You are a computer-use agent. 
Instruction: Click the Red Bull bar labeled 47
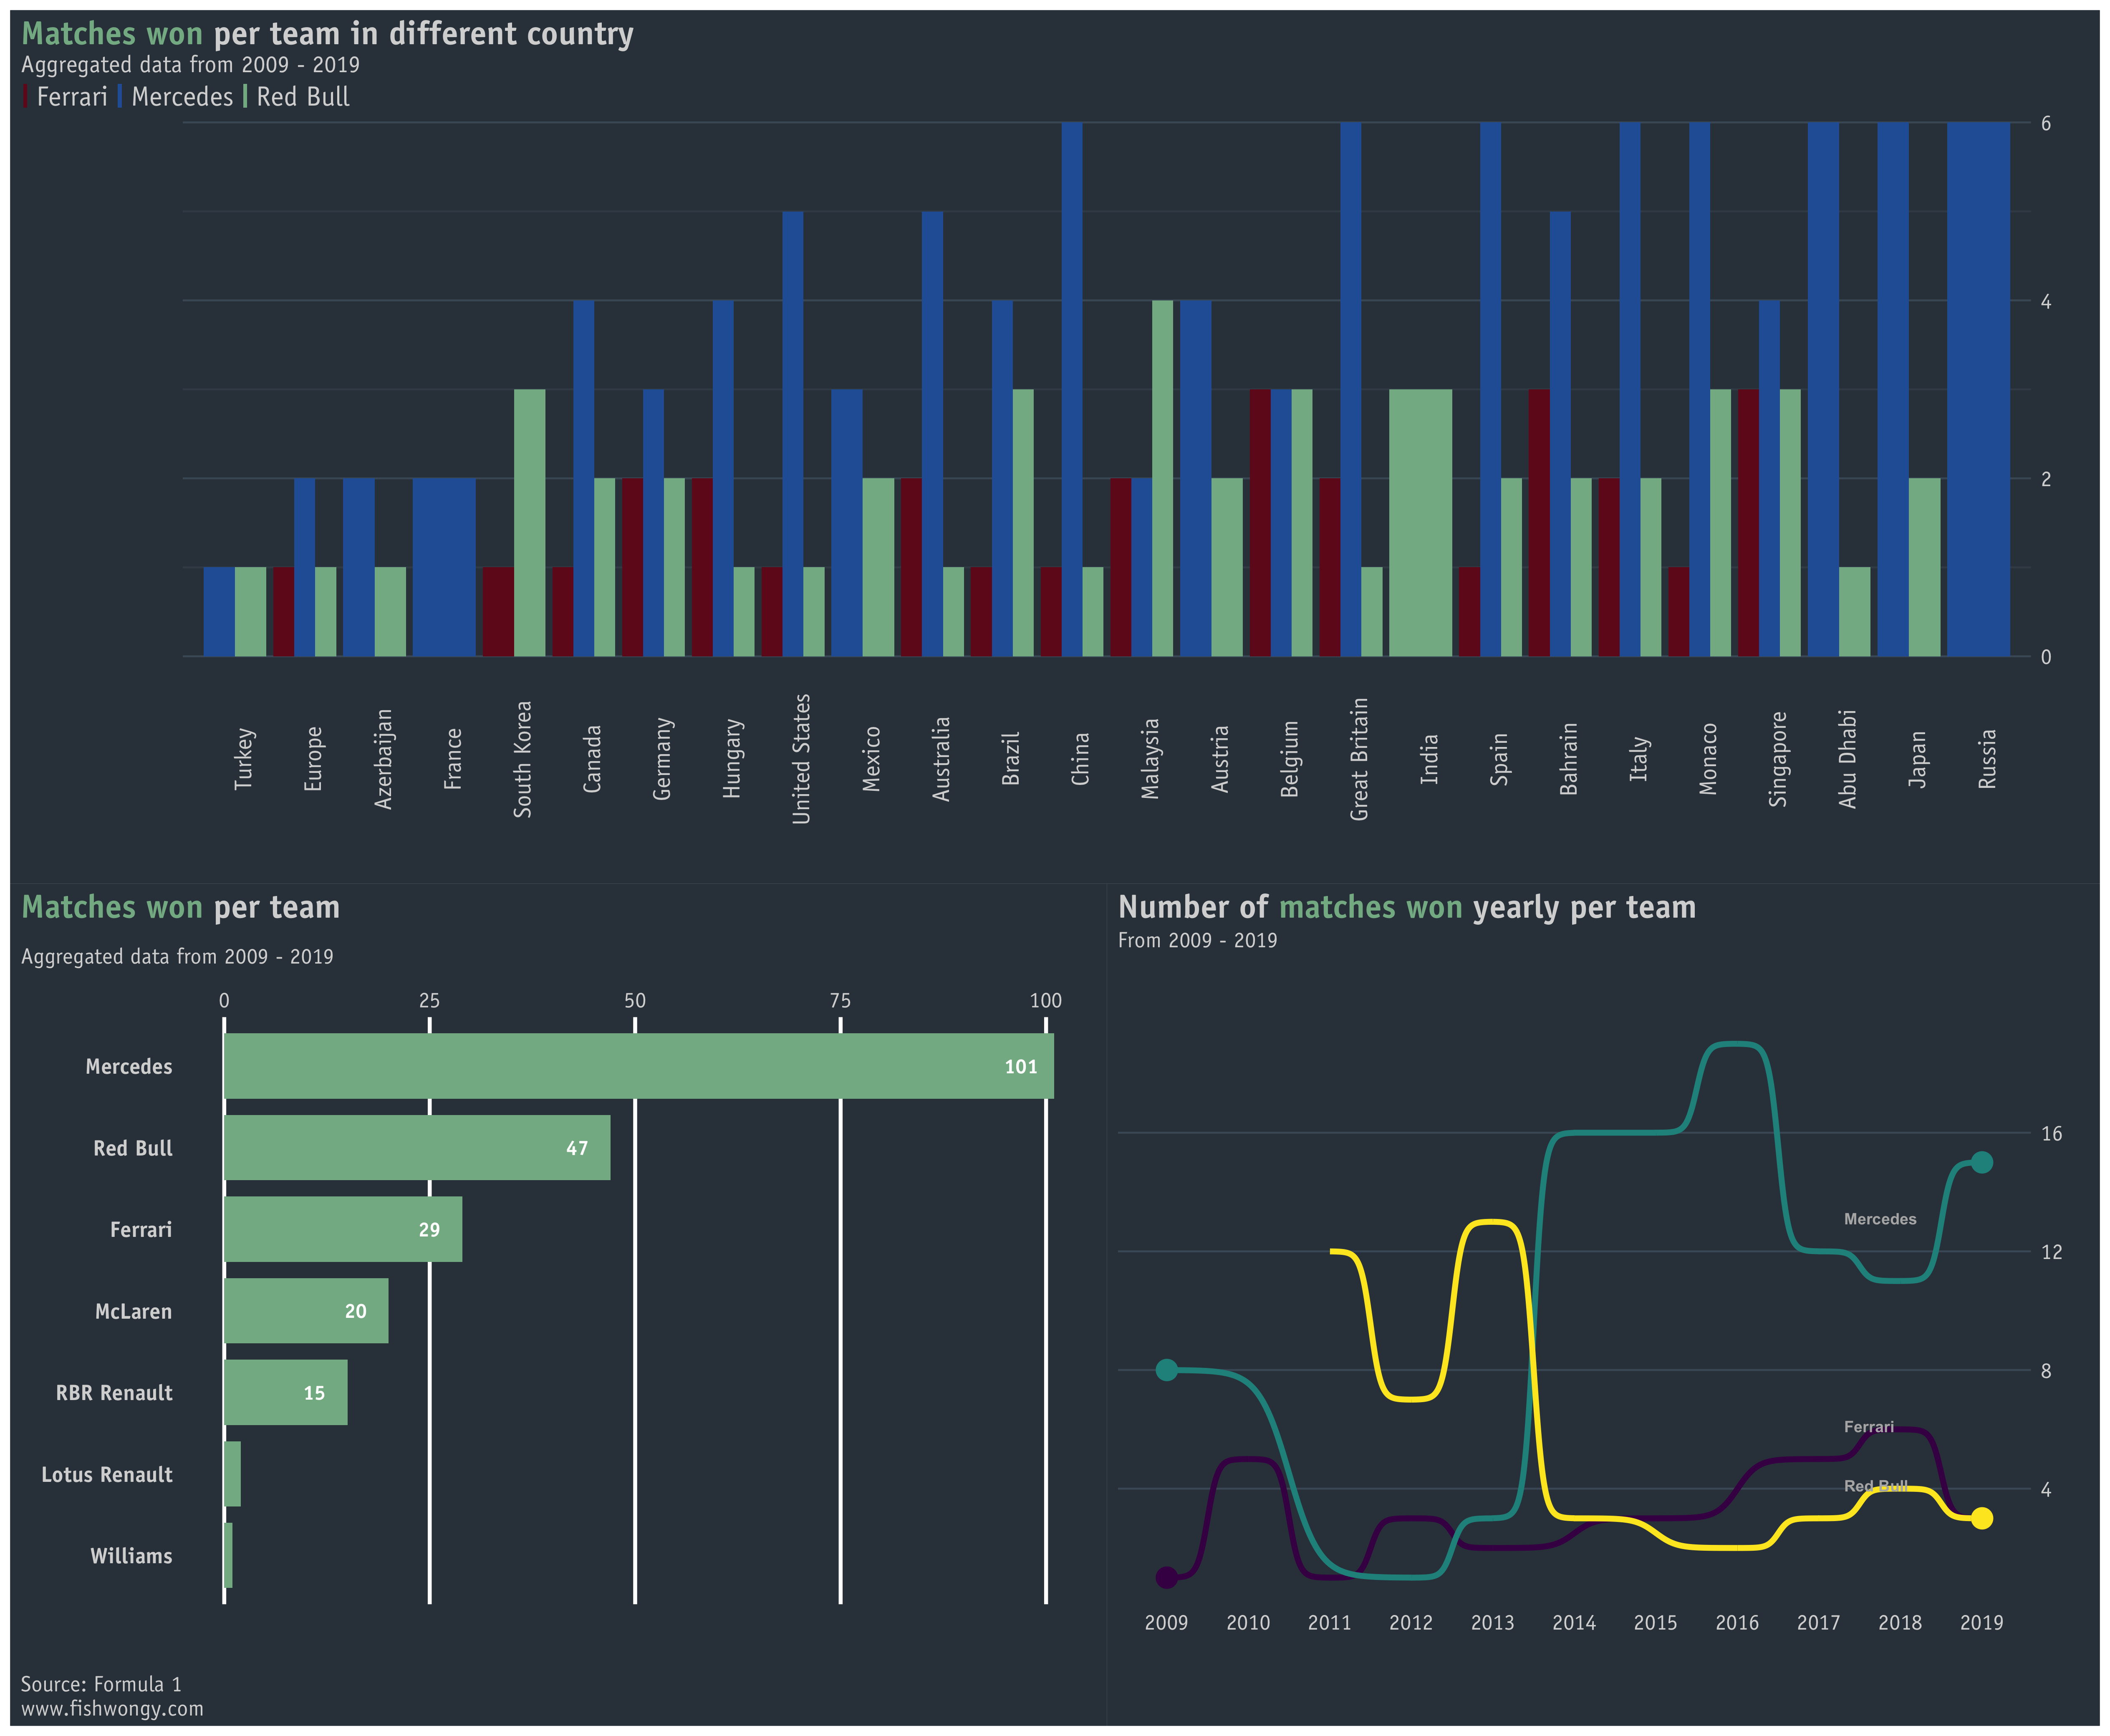pos(417,1148)
